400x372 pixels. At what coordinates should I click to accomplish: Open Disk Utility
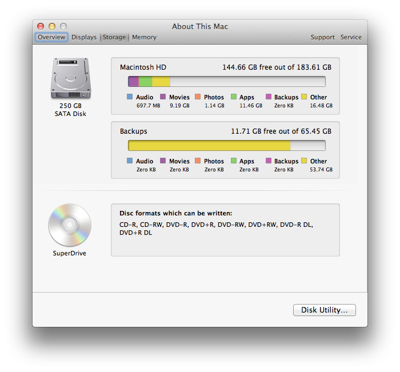coord(324,310)
